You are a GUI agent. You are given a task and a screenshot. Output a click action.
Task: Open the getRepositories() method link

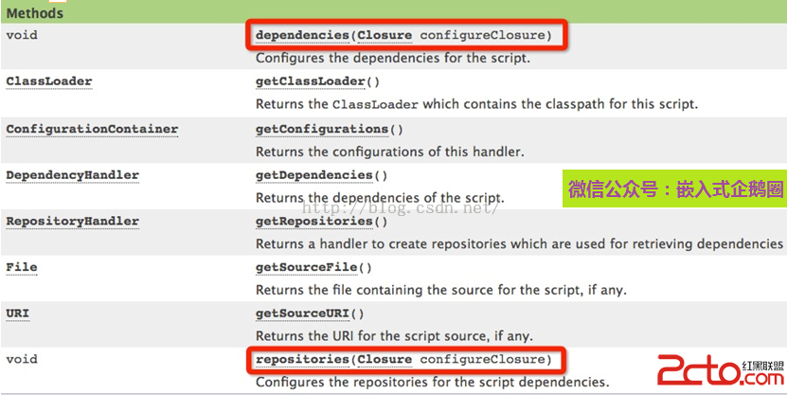click(314, 222)
